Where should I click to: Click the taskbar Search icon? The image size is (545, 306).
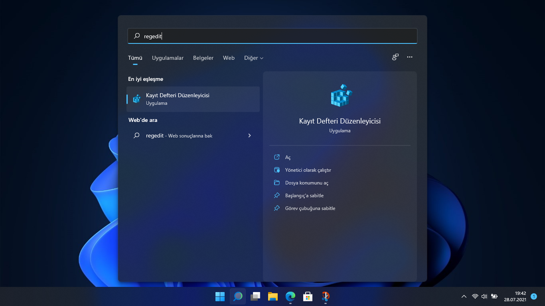click(238, 296)
